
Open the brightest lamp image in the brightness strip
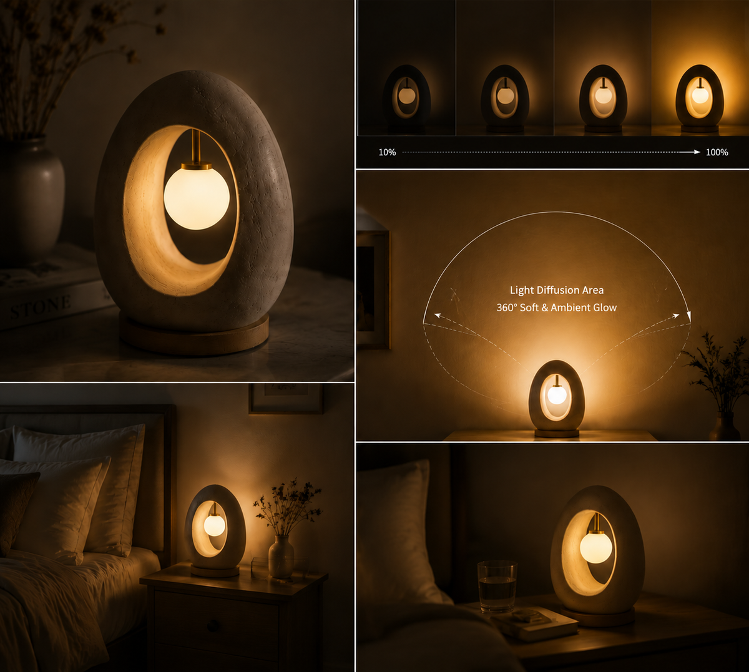(x=700, y=67)
